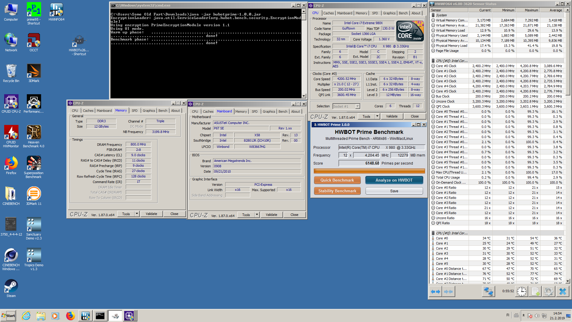Start HWiNFO logging with sheet-plus icon
This screenshot has width=572, height=322.
535,292
